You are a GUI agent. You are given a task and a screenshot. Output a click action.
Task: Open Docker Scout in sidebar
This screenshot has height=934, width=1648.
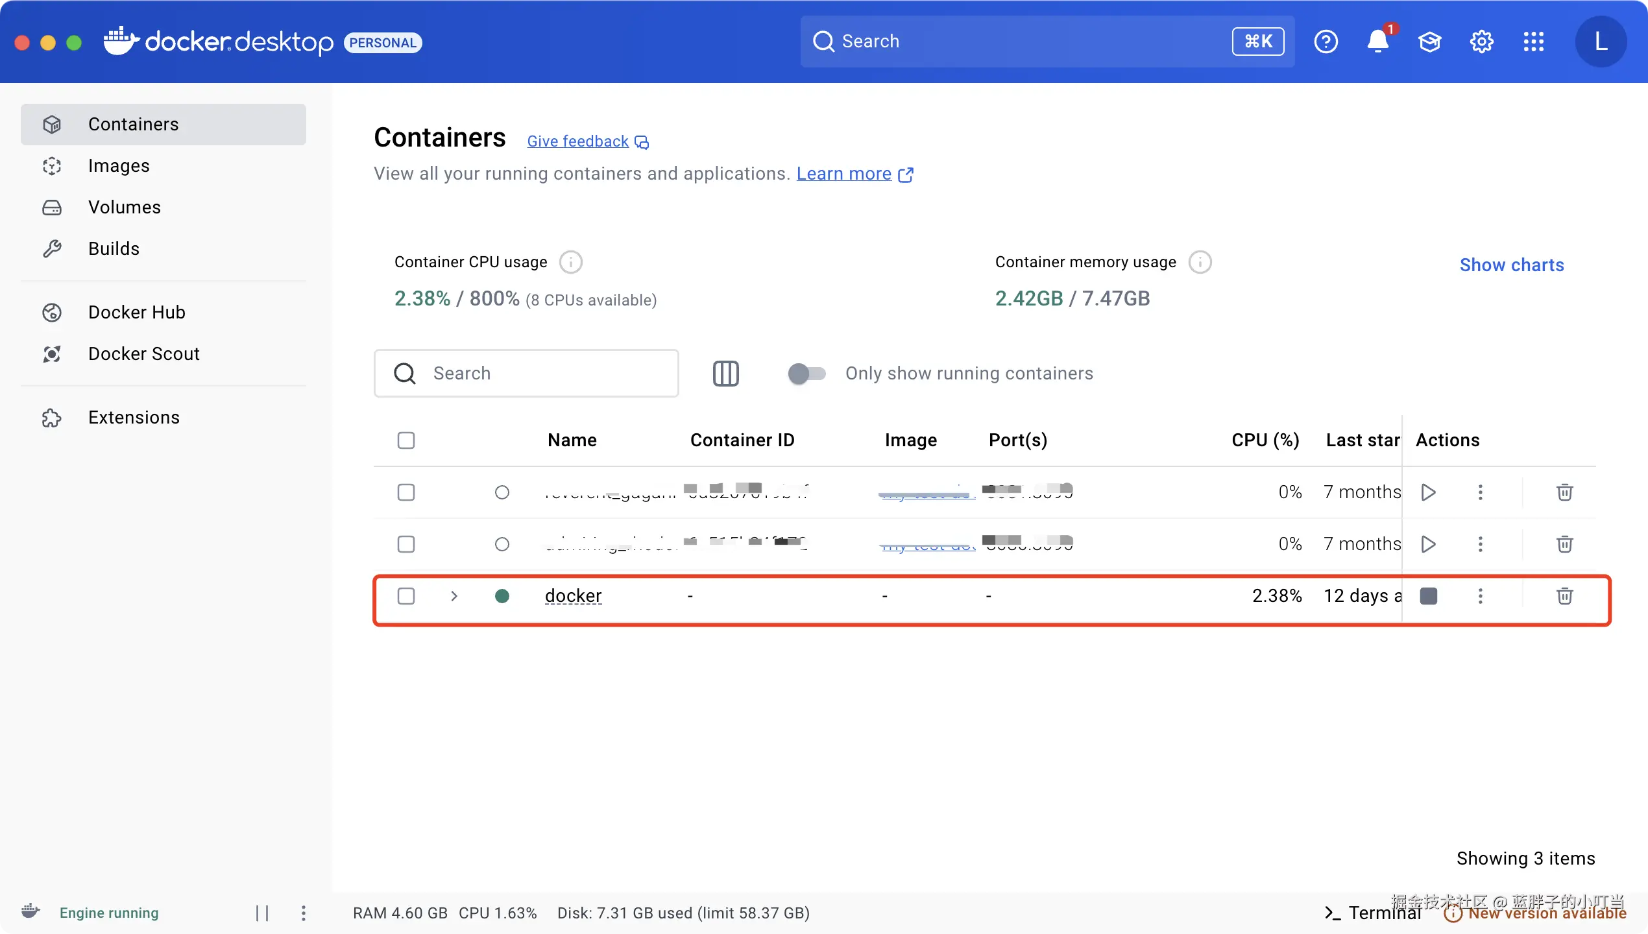click(x=143, y=353)
